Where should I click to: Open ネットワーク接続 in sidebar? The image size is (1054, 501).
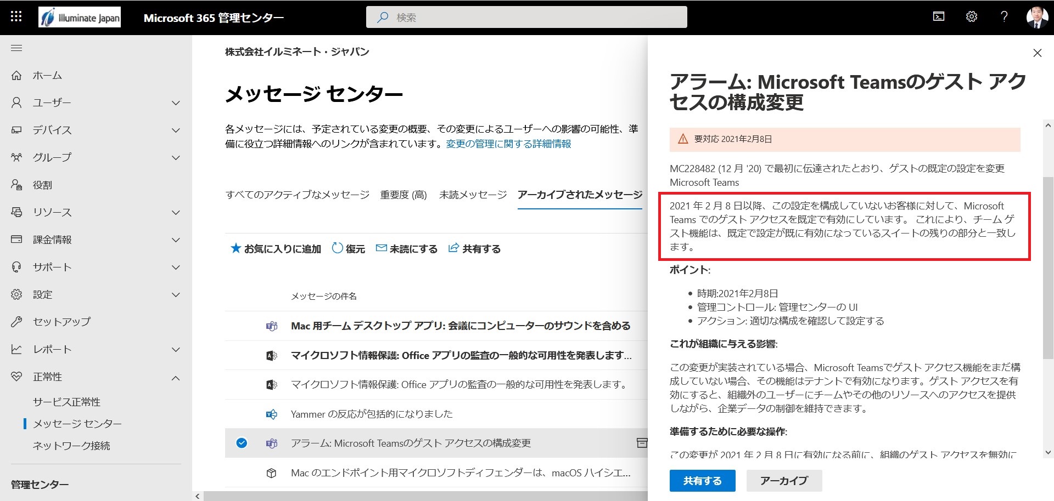tap(71, 446)
